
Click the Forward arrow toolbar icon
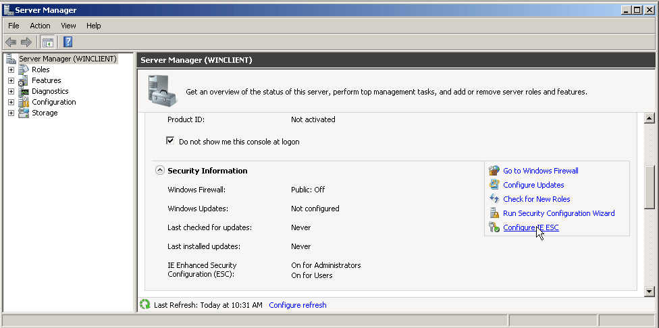point(26,42)
